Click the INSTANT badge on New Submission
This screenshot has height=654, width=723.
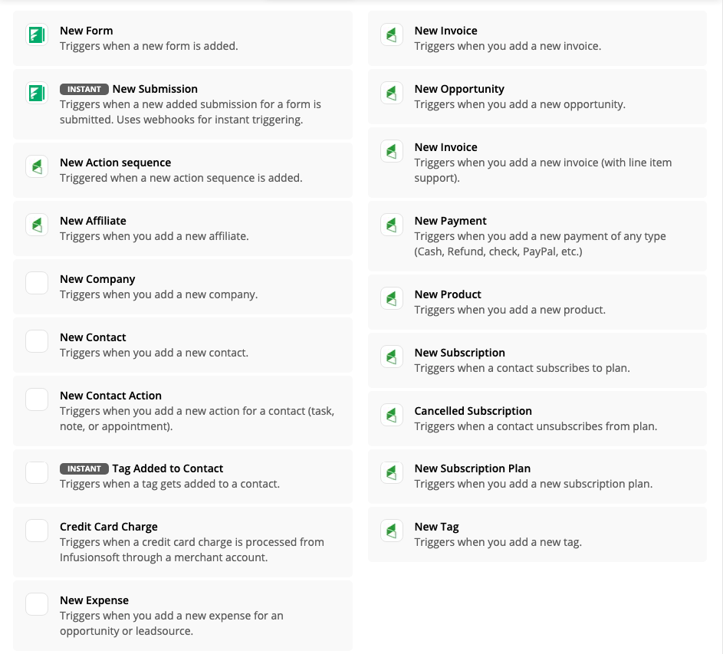coord(84,89)
